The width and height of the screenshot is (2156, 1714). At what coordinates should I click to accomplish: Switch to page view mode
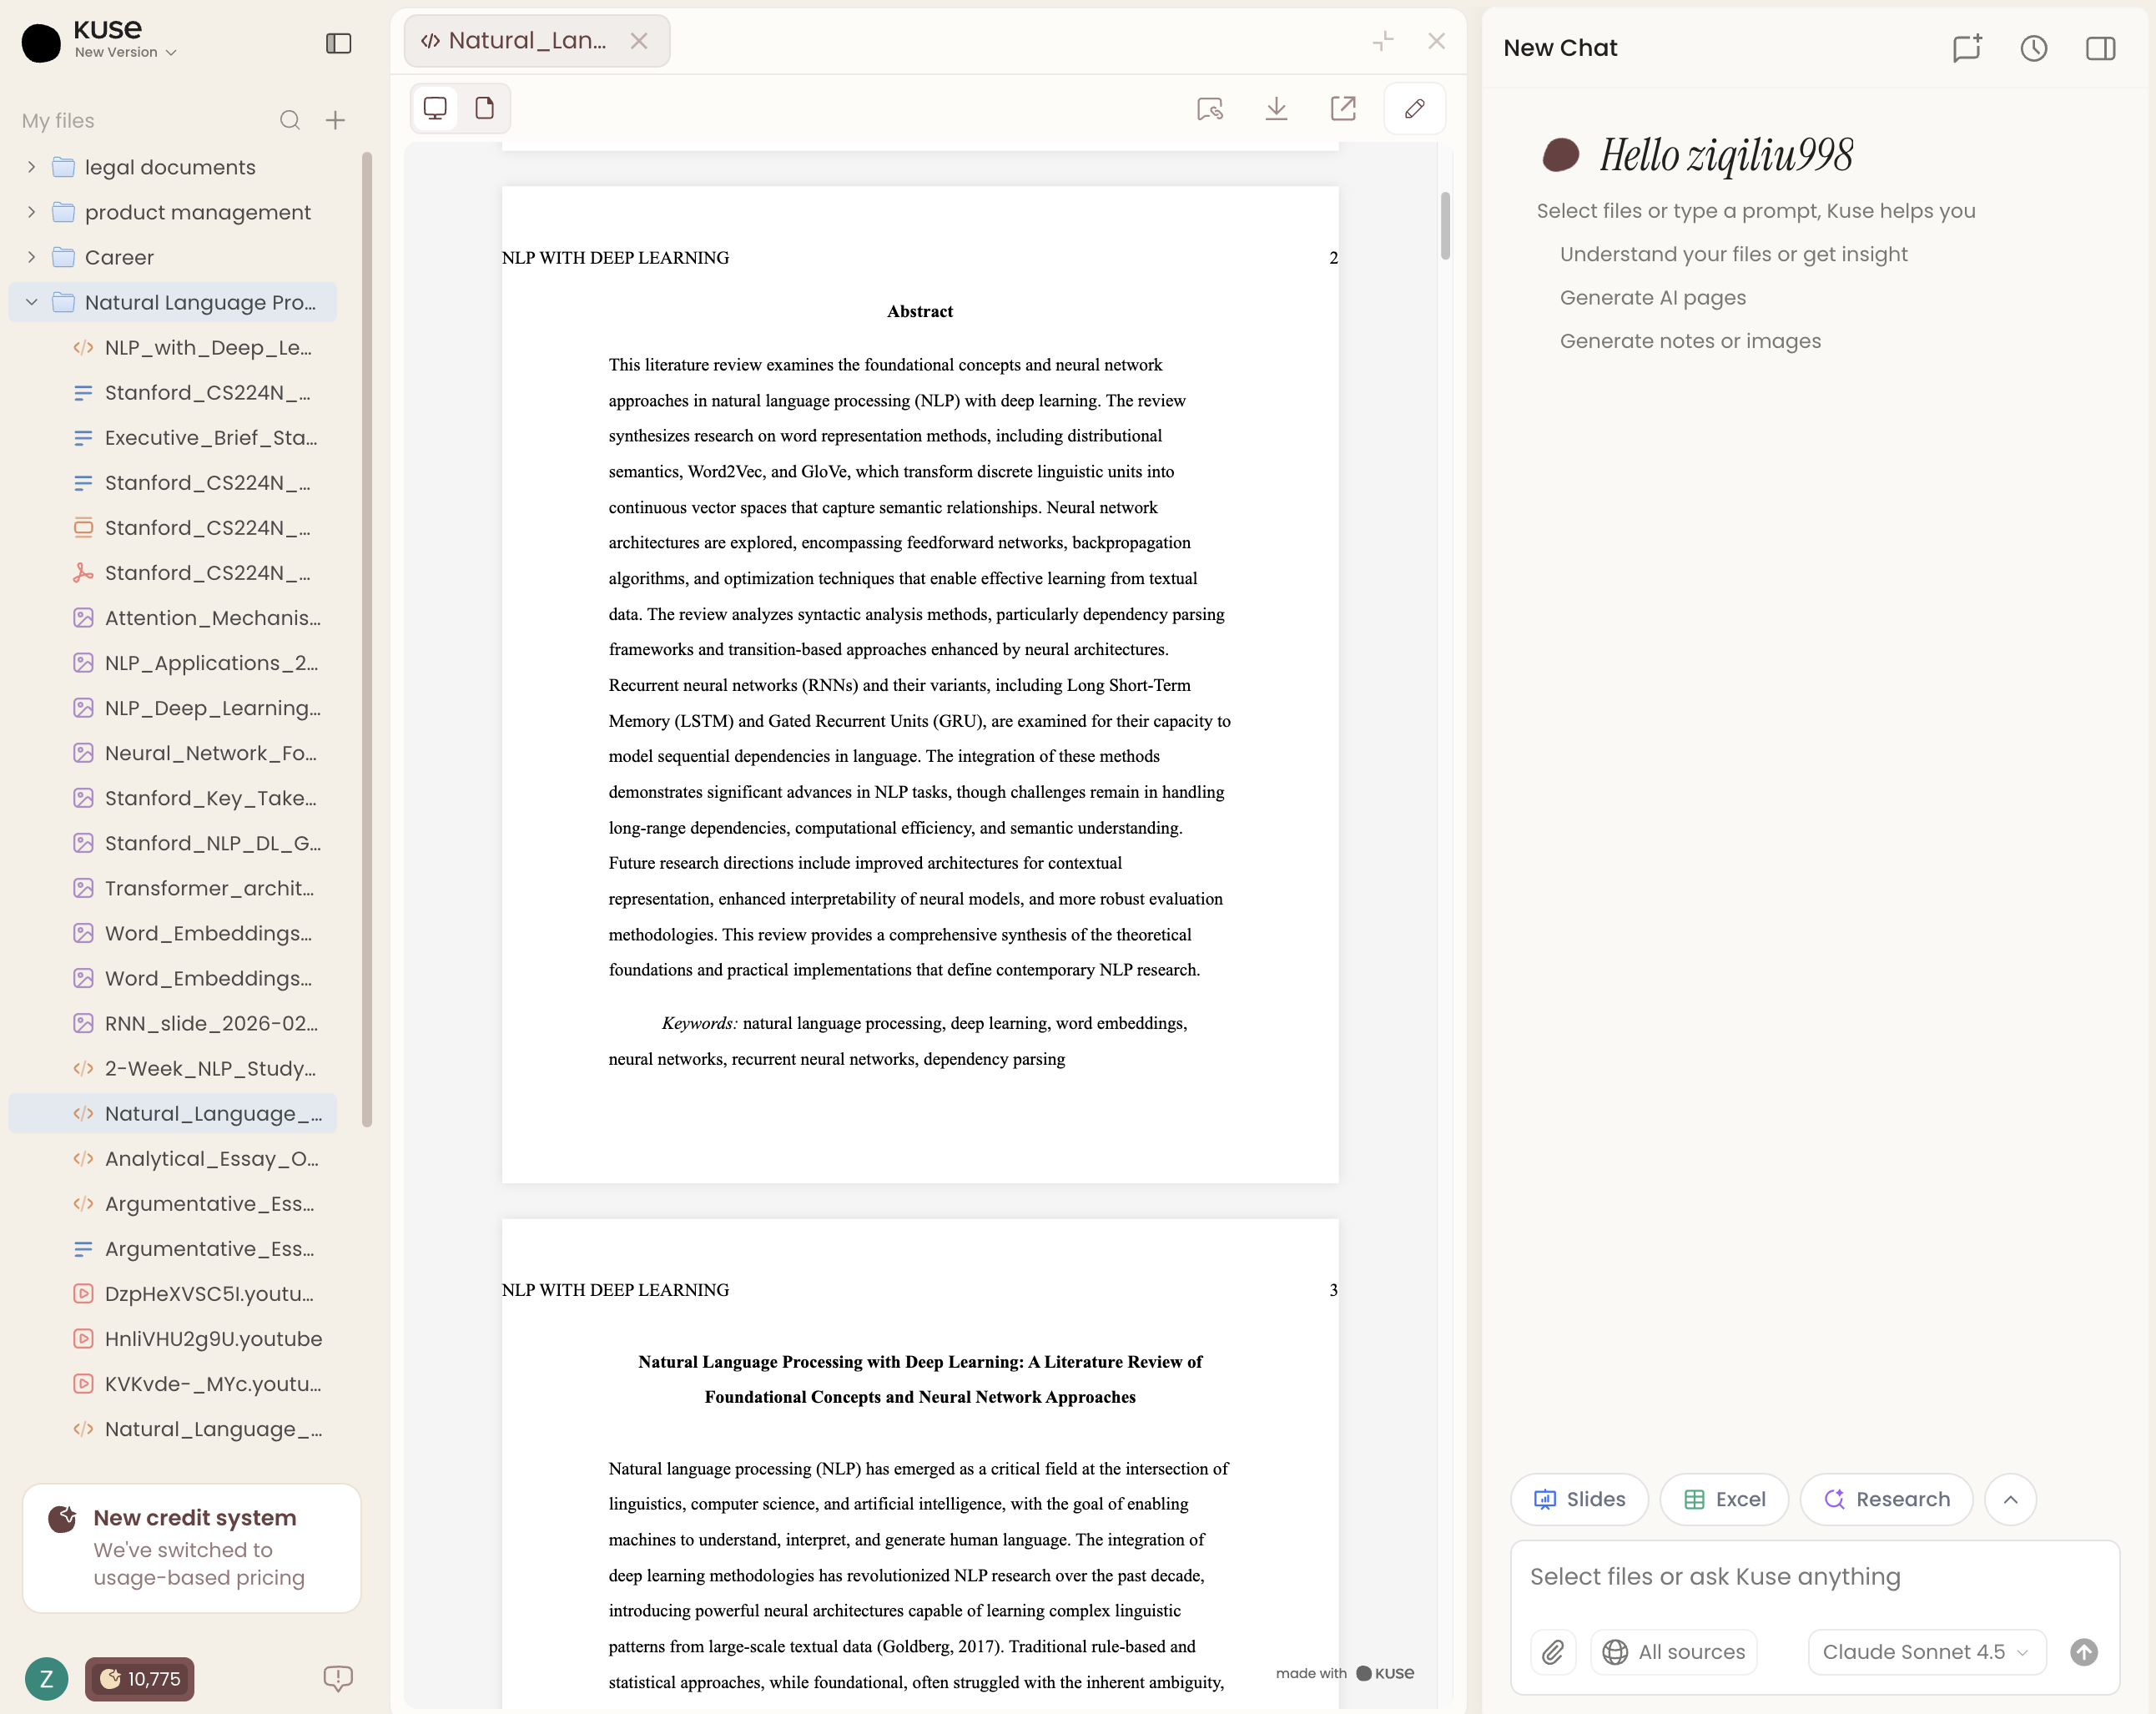click(x=485, y=108)
